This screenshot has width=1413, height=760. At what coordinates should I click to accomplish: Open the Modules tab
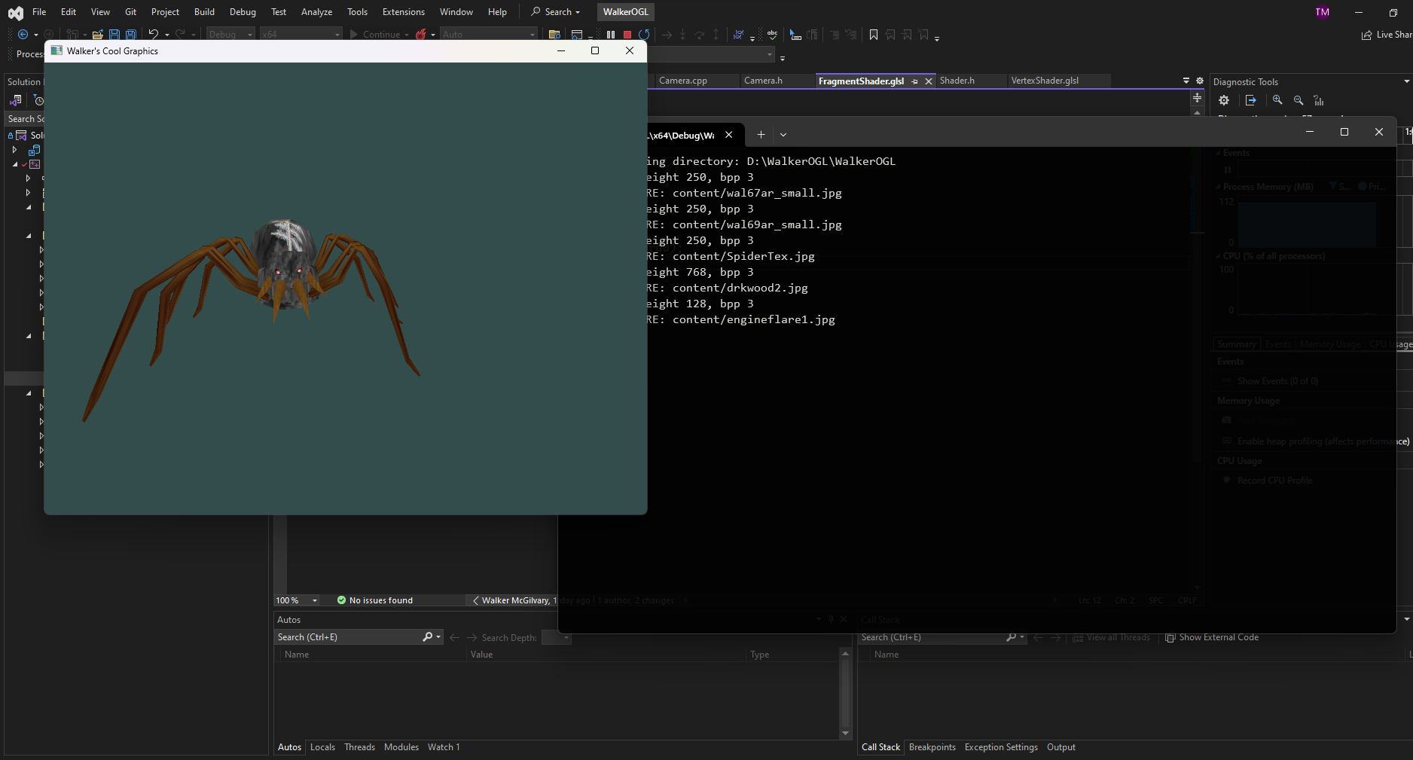[401, 747]
